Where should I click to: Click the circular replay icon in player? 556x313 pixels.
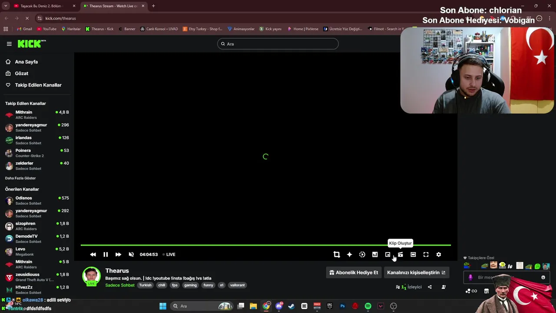[362, 254]
